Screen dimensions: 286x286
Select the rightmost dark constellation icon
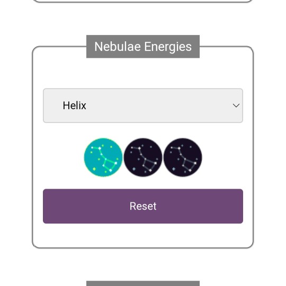183,157
